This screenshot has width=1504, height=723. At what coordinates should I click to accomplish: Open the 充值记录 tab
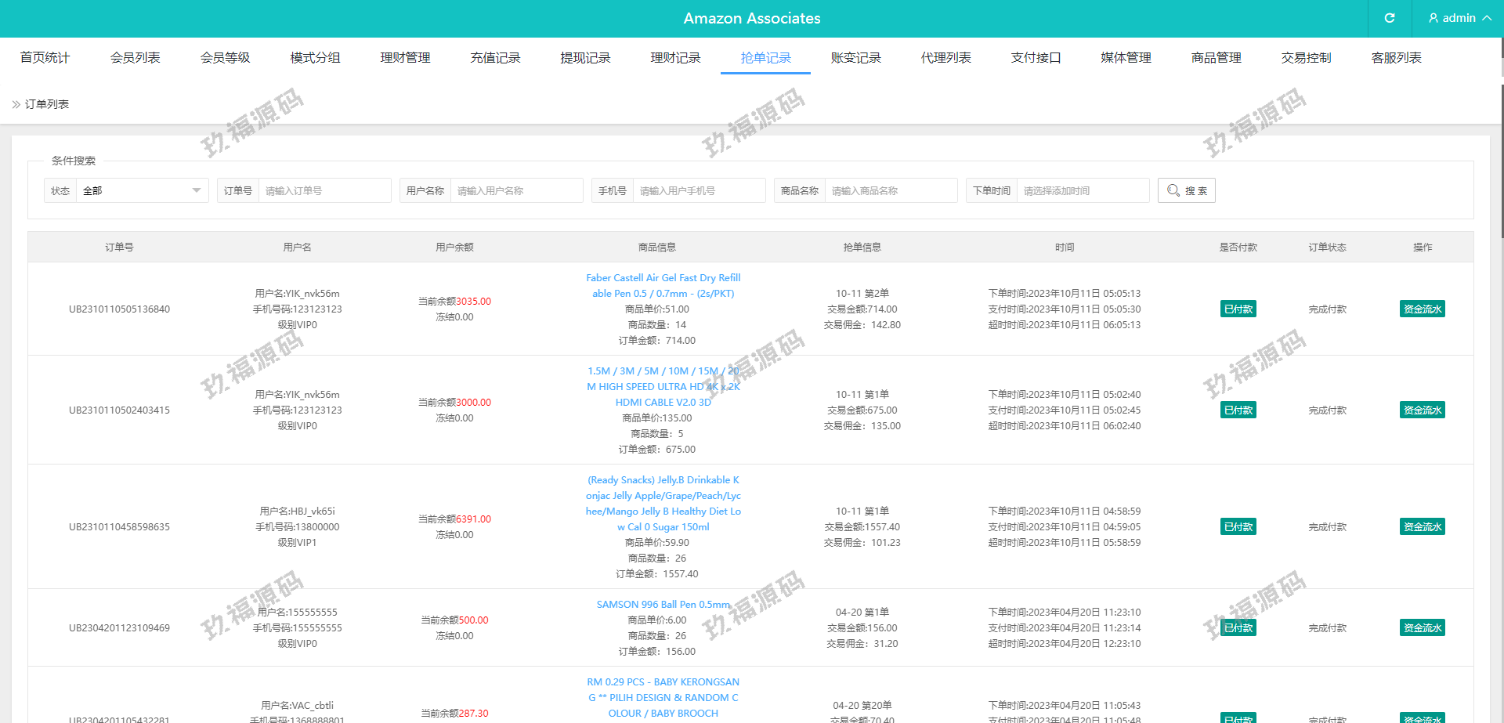point(495,57)
